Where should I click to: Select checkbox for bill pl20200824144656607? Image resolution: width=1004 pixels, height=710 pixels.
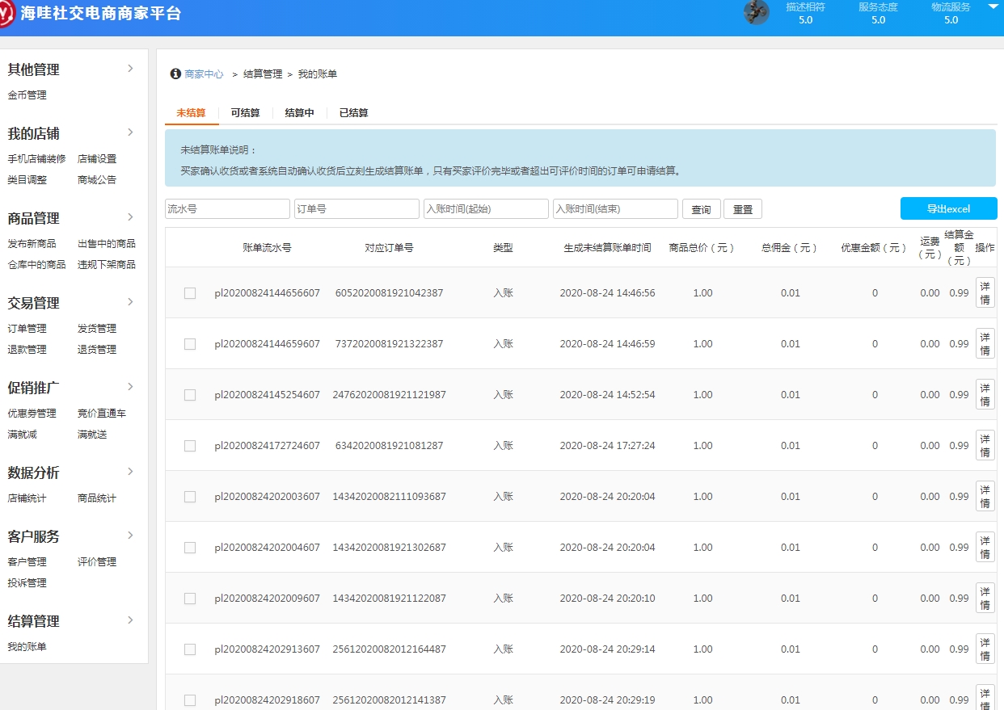[x=190, y=293]
